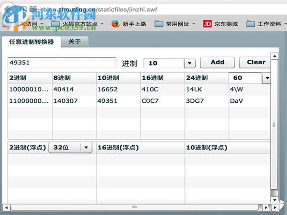The height and width of the screenshot is (215, 287).
Task: Click the horizontal scrollbar thumb
Action: [135, 207]
